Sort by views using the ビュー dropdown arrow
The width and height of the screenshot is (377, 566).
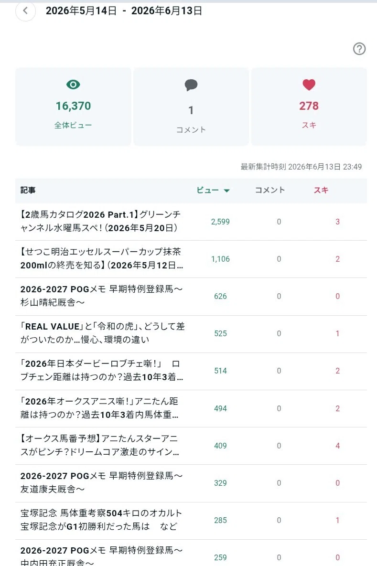coord(227,191)
